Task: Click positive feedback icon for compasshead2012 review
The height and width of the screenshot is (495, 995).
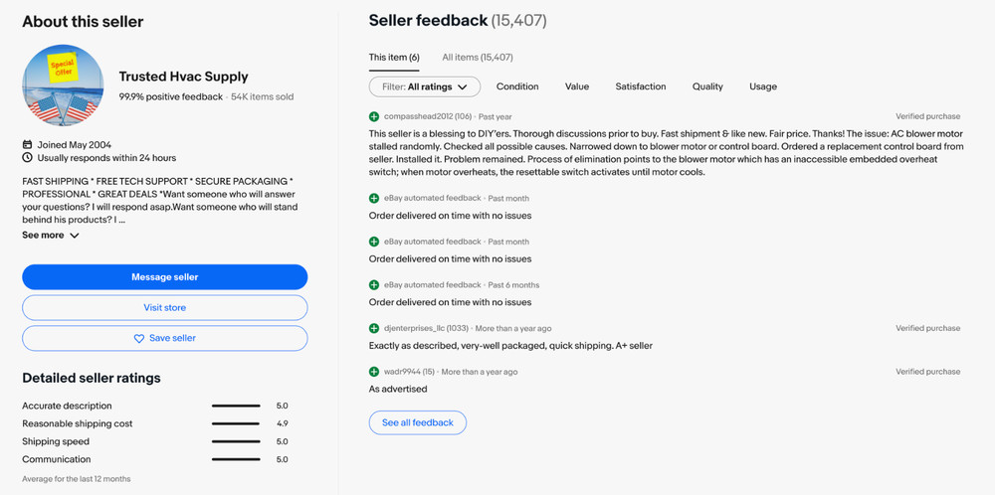Action: click(374, 117)
